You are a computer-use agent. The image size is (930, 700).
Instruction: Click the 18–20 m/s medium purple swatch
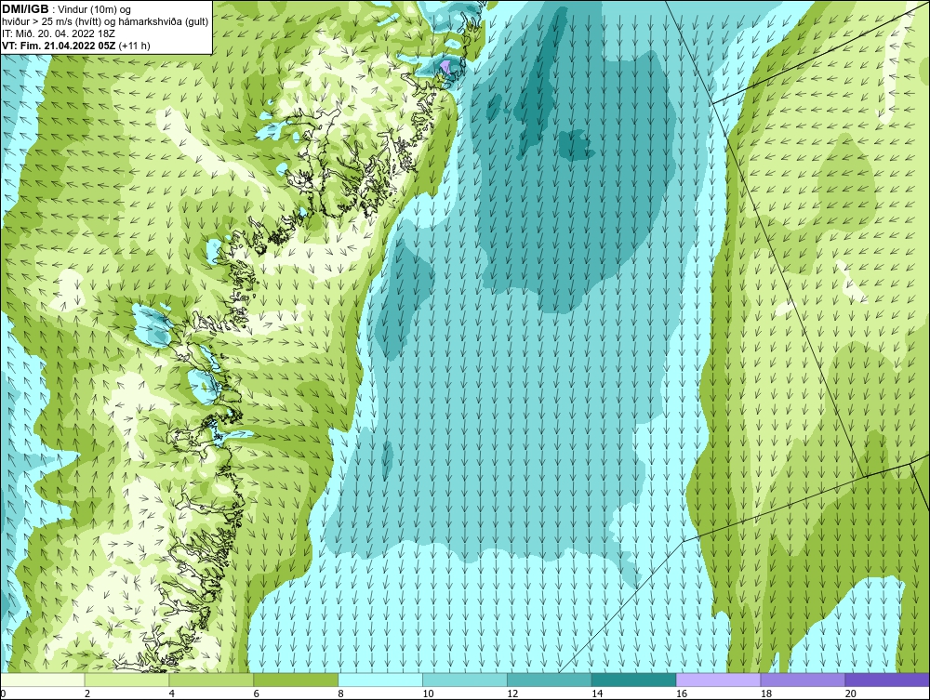pos(803,680)
